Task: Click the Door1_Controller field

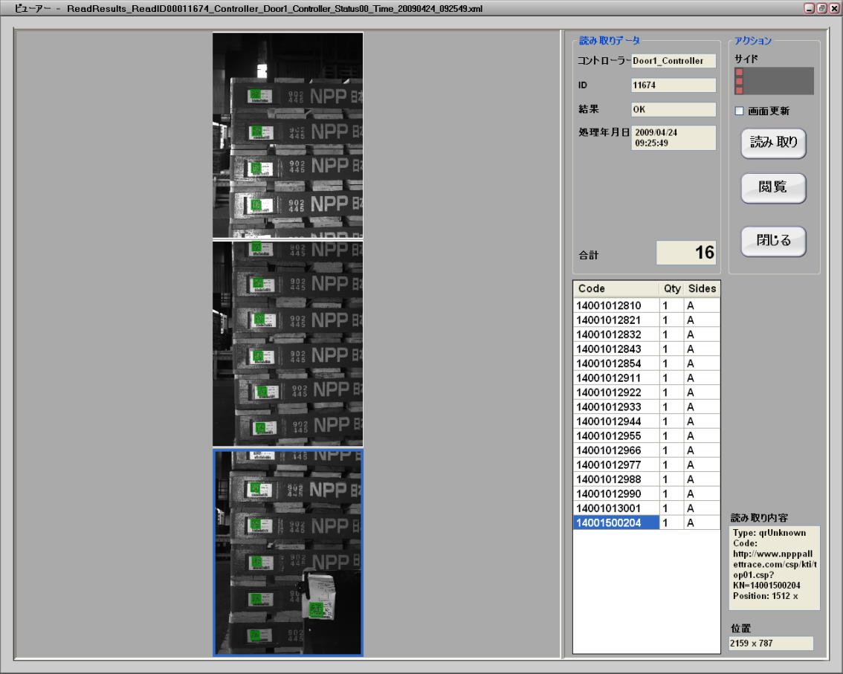Action: [x=673, y=61]
